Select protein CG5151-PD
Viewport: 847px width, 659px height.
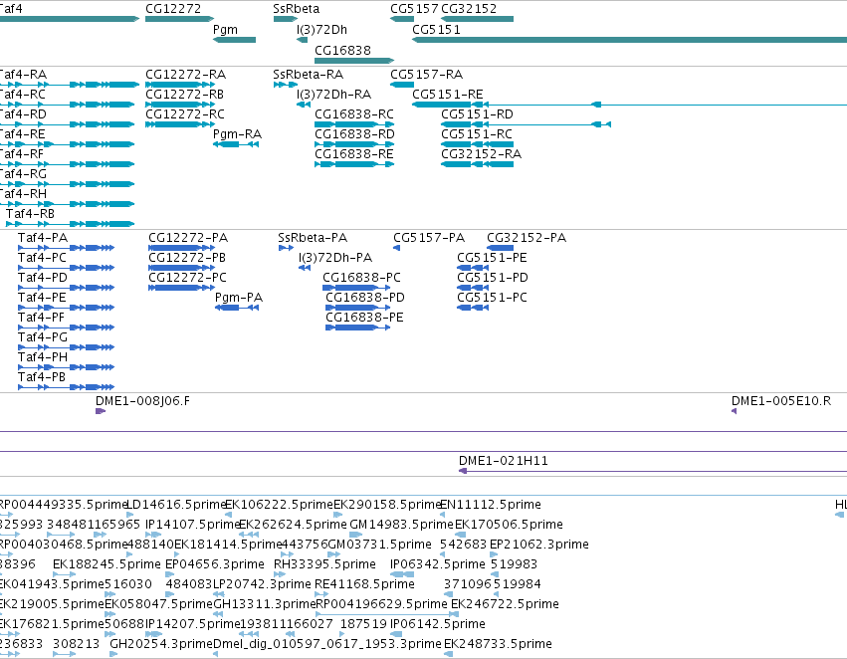pos(473,288)
